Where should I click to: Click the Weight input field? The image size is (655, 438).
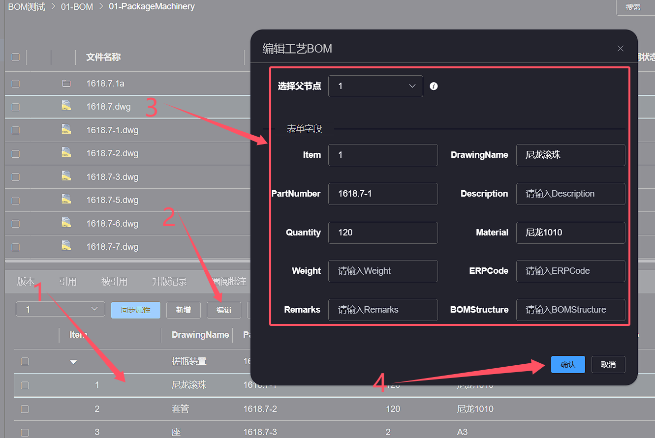(x=383, y=271)
